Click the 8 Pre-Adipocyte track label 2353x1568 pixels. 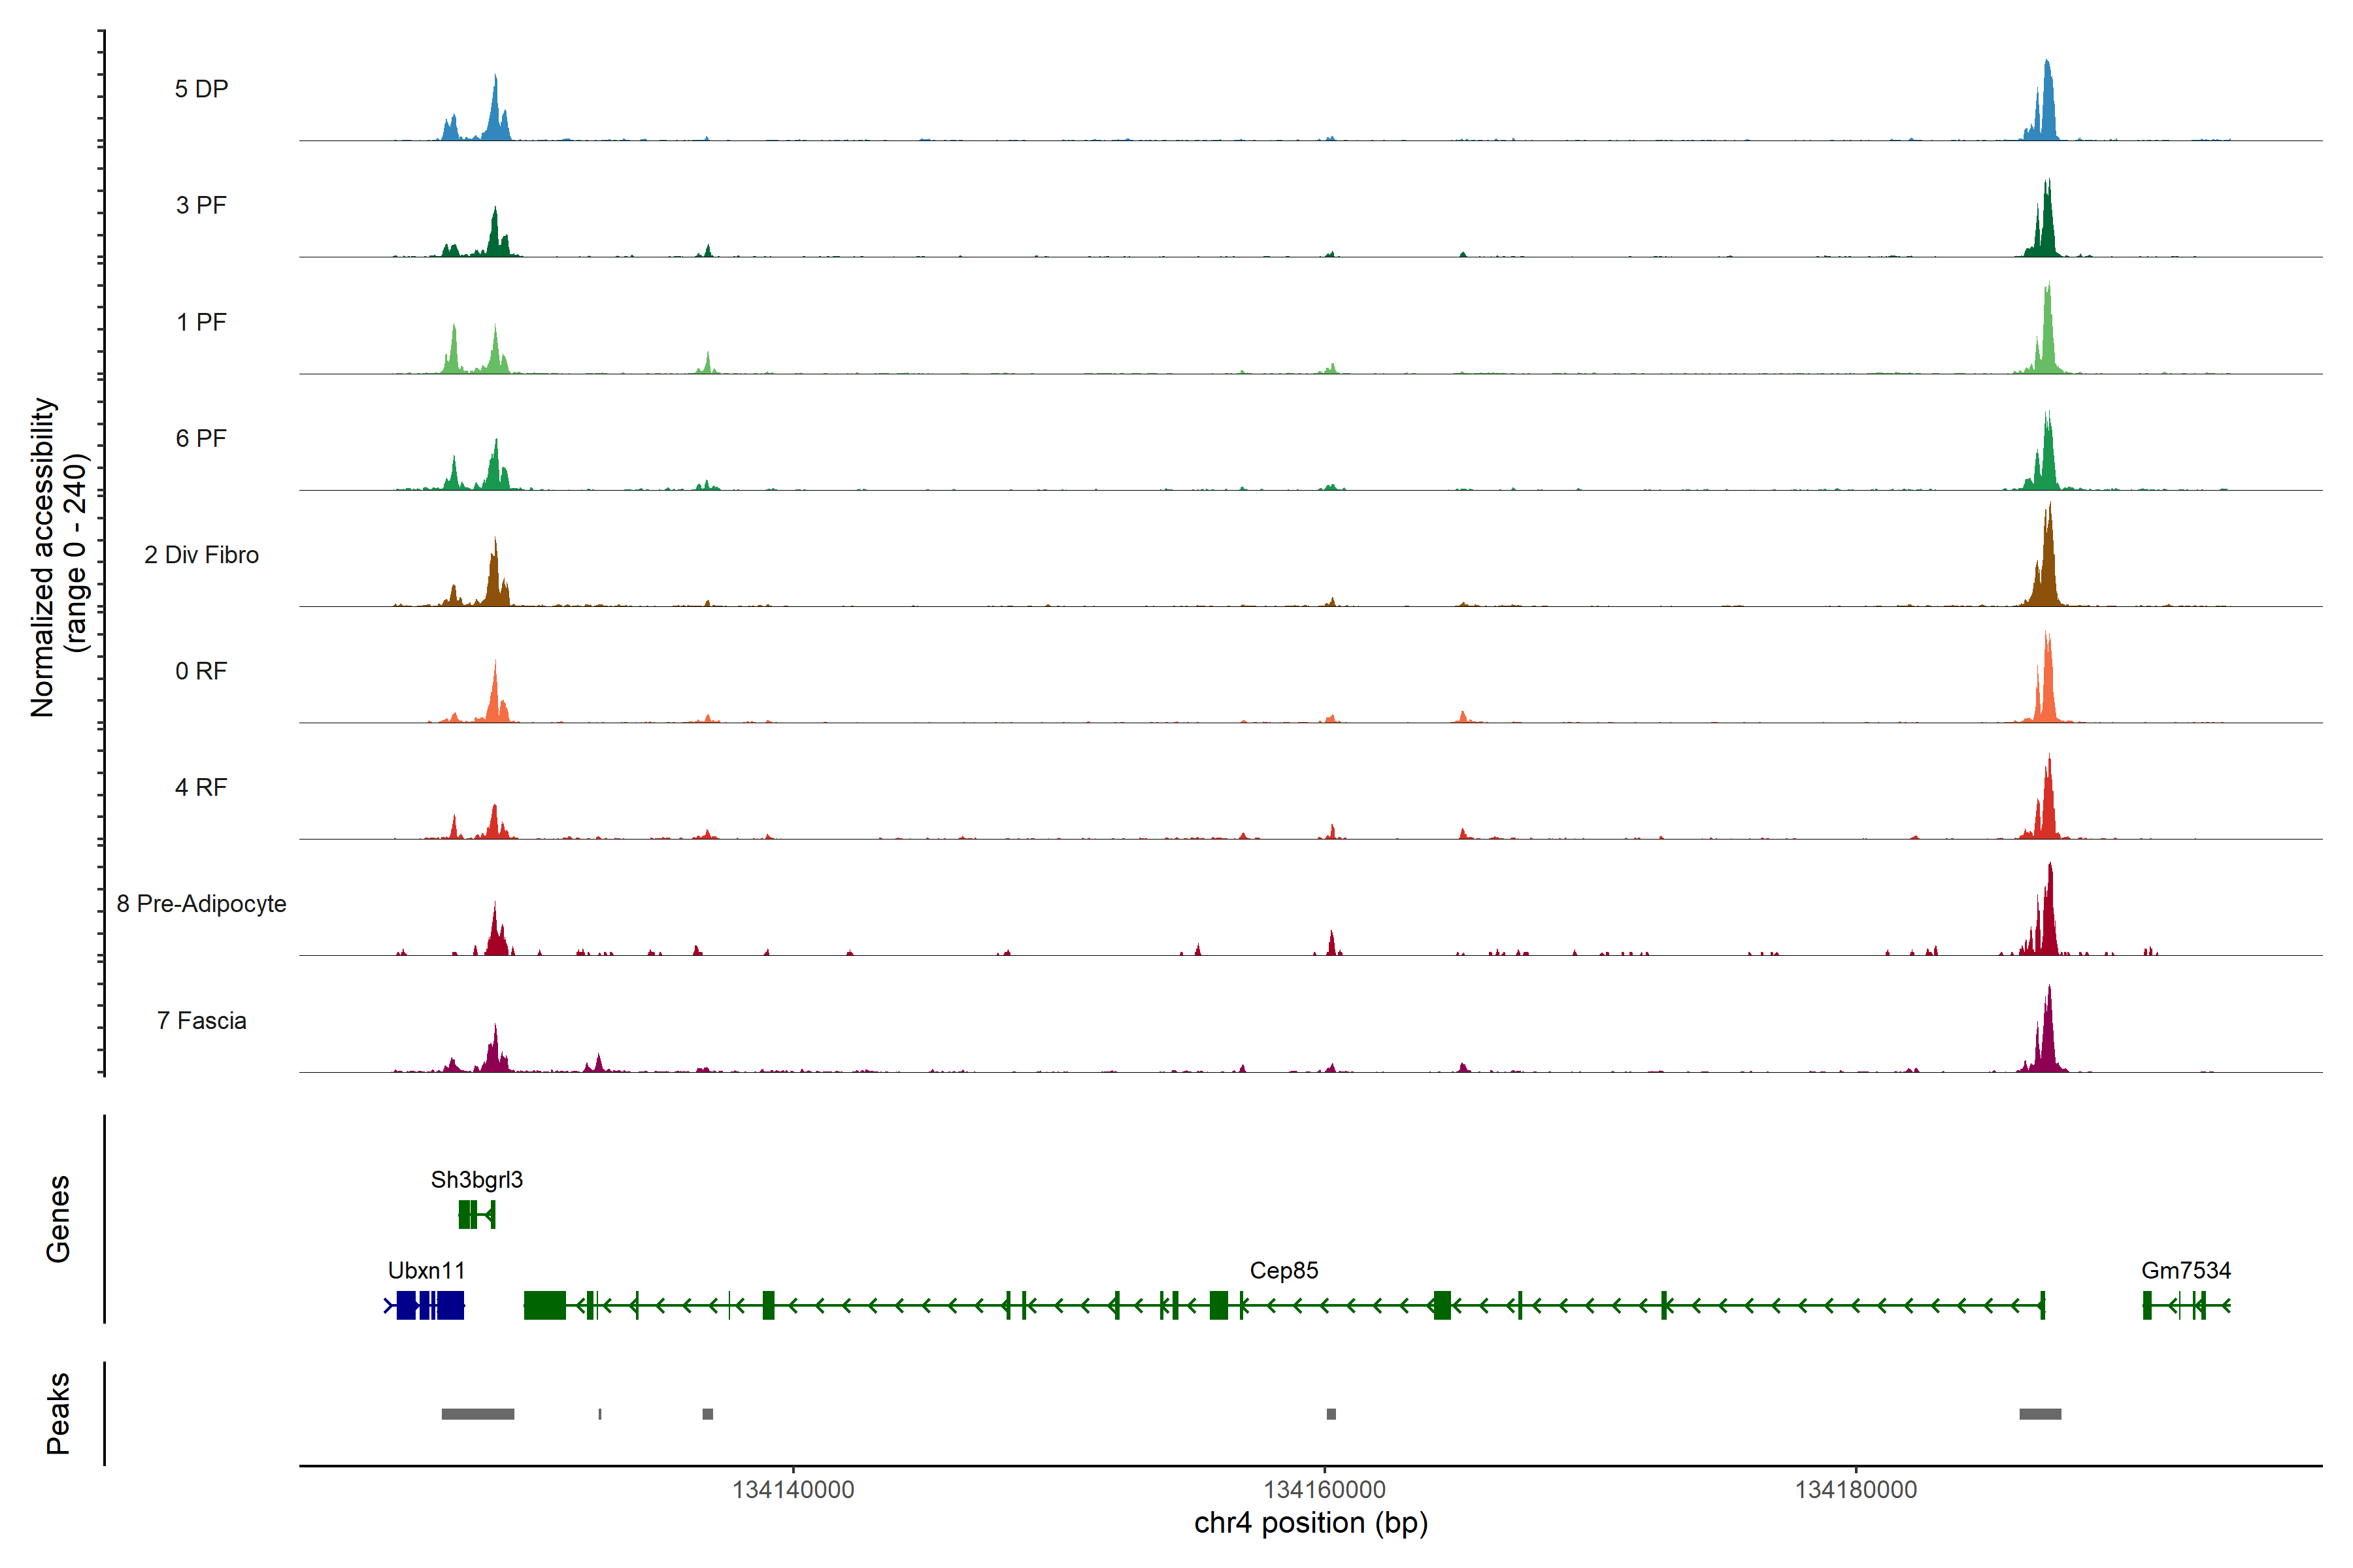[x=201, y=904]
